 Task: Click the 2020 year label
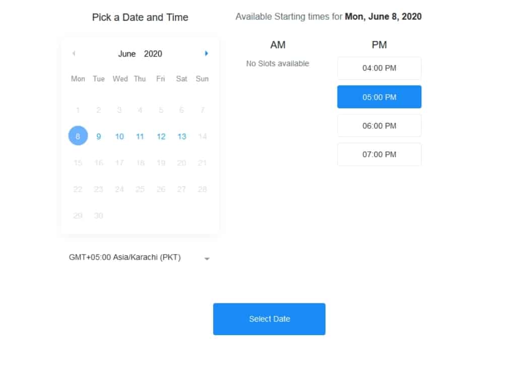pos(153,54)
